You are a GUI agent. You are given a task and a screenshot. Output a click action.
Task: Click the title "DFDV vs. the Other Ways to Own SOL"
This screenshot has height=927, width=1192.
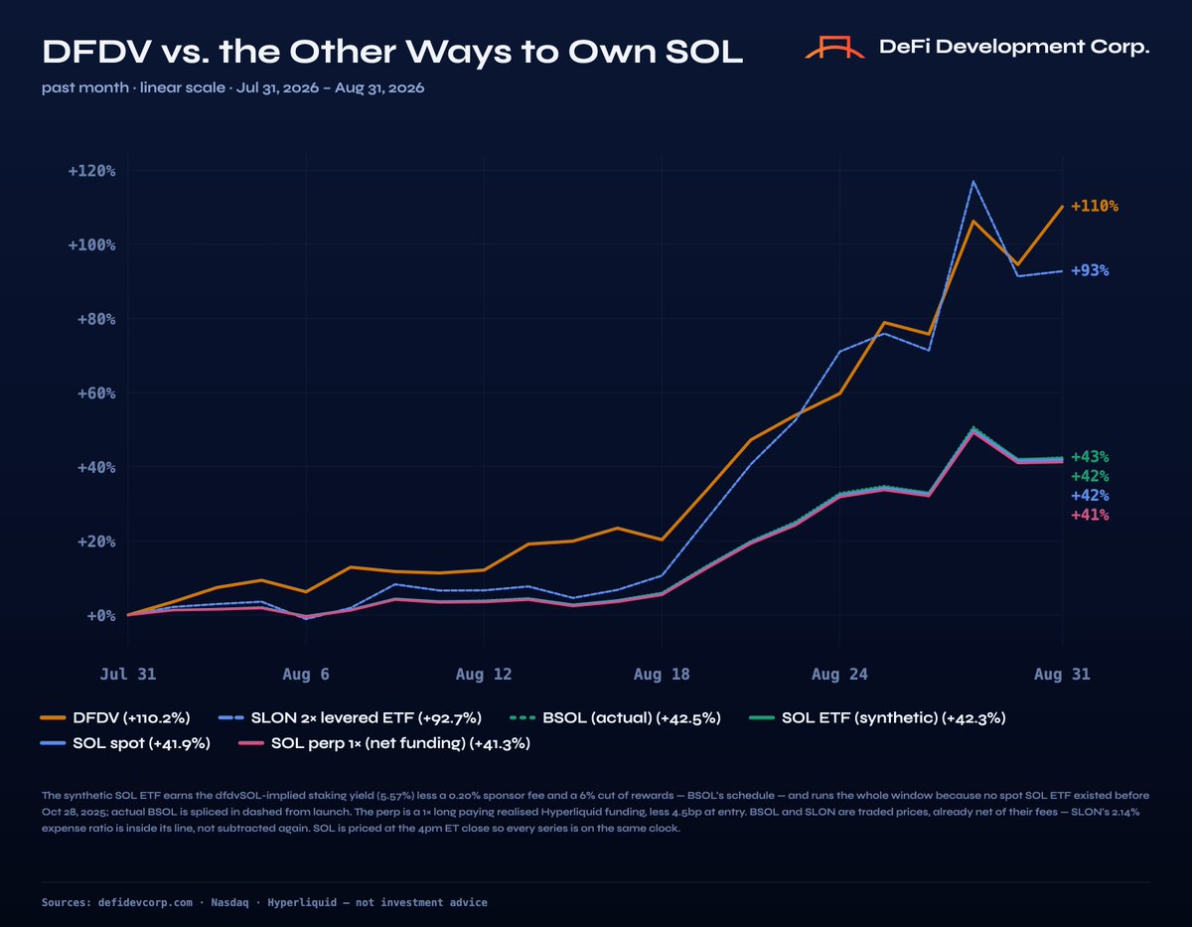(x=392, y=52)
